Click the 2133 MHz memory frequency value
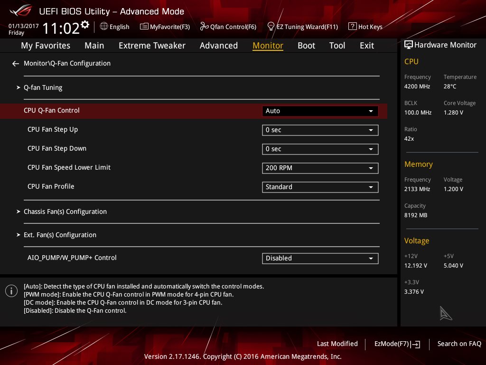The image size is (486, 365). point(417,189)
